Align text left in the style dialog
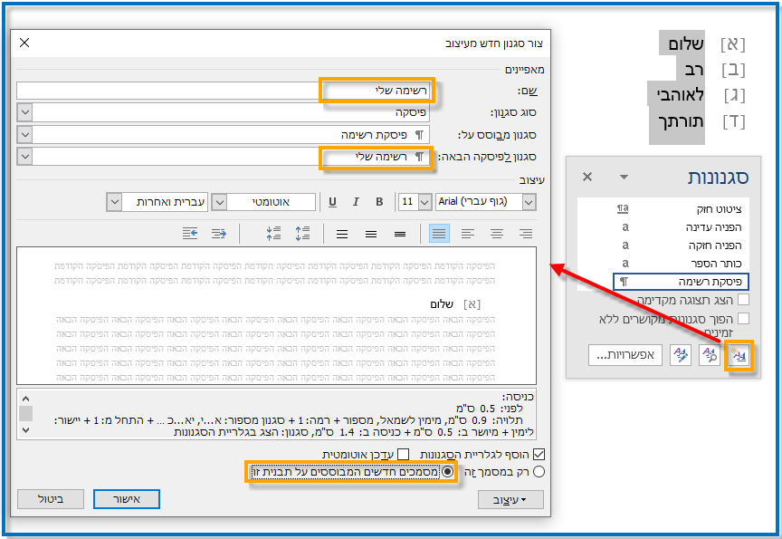Viewport: 782px width, 539px height. (x=468, y=234)
